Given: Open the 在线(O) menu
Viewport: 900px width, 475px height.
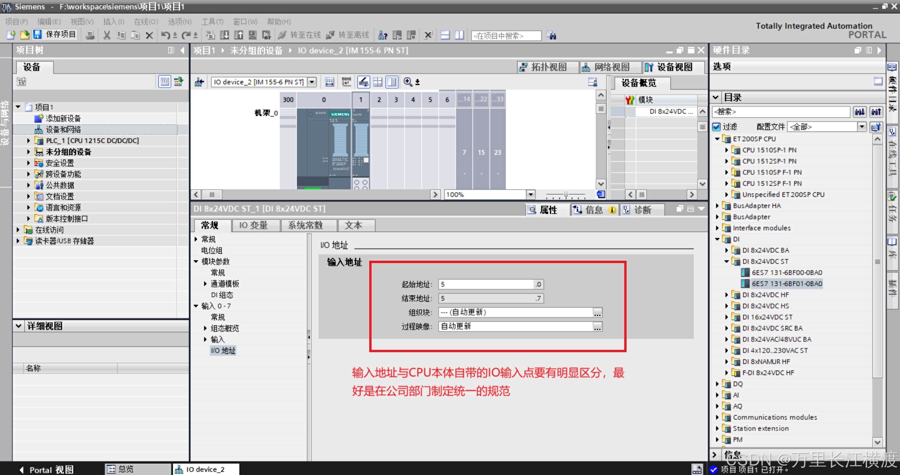Looking at the screenshot, I should click(146, 22).
